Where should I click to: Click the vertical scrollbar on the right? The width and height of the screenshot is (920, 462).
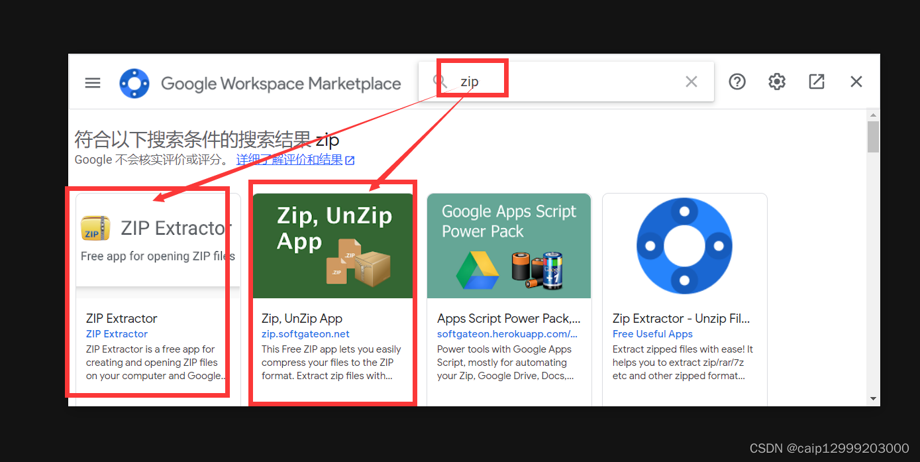pos(873,136)
